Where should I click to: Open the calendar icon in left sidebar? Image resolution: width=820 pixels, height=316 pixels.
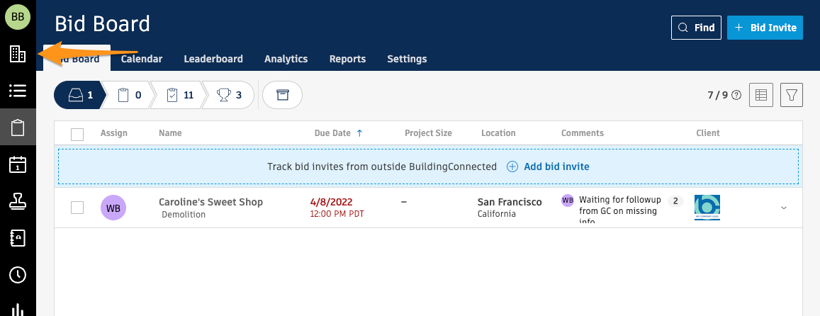[18, 164]
